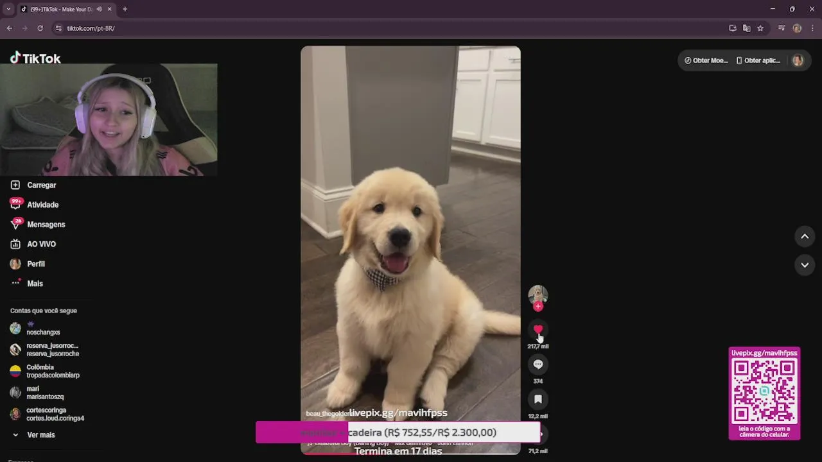Open noschangxs followed account
The width and height of the screenshot is (822, 462).
44,329
